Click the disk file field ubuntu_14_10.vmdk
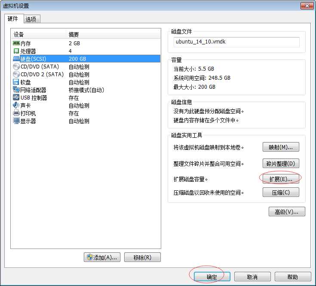Screen dimensions: 316x286 coord(236,42)
